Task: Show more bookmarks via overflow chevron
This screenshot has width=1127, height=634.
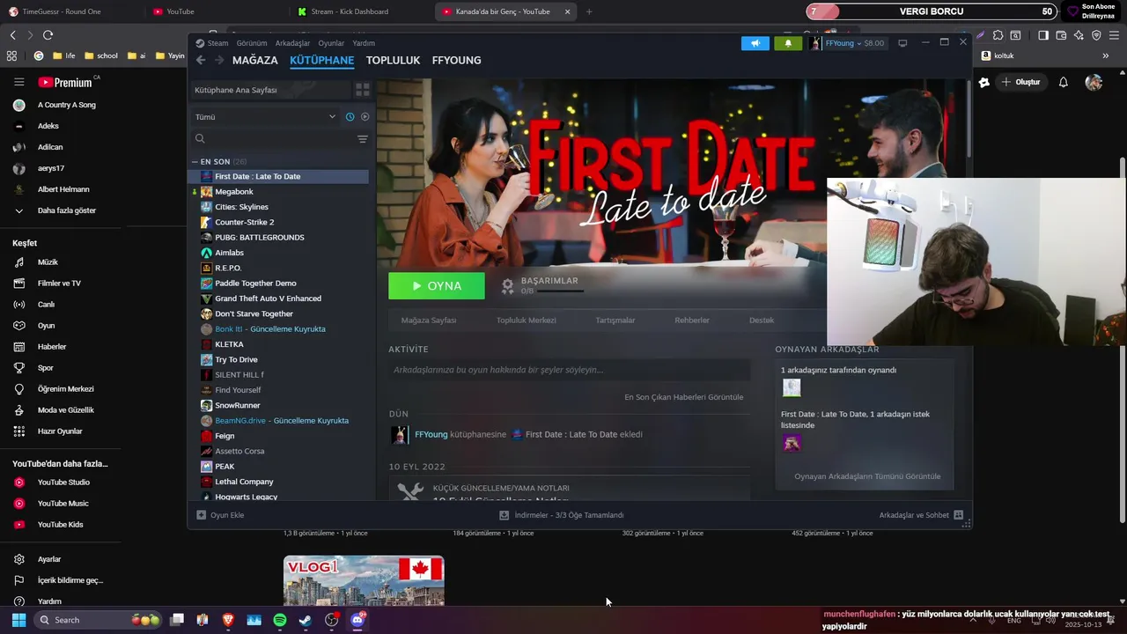Action: click(x=1106, y=55)
